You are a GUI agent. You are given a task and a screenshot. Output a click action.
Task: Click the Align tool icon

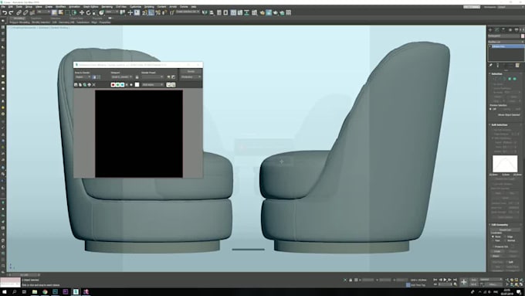(212, 12)
